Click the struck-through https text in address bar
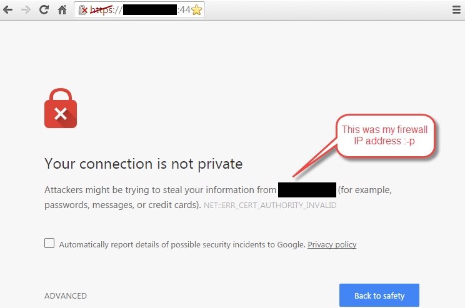 tap(101, 10)
